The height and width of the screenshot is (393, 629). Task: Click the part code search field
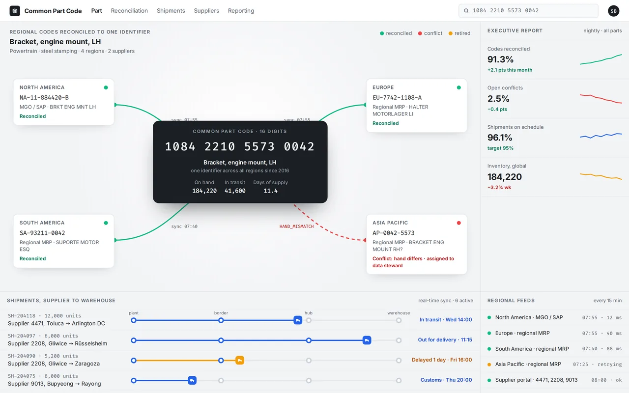tap(528, 11)
